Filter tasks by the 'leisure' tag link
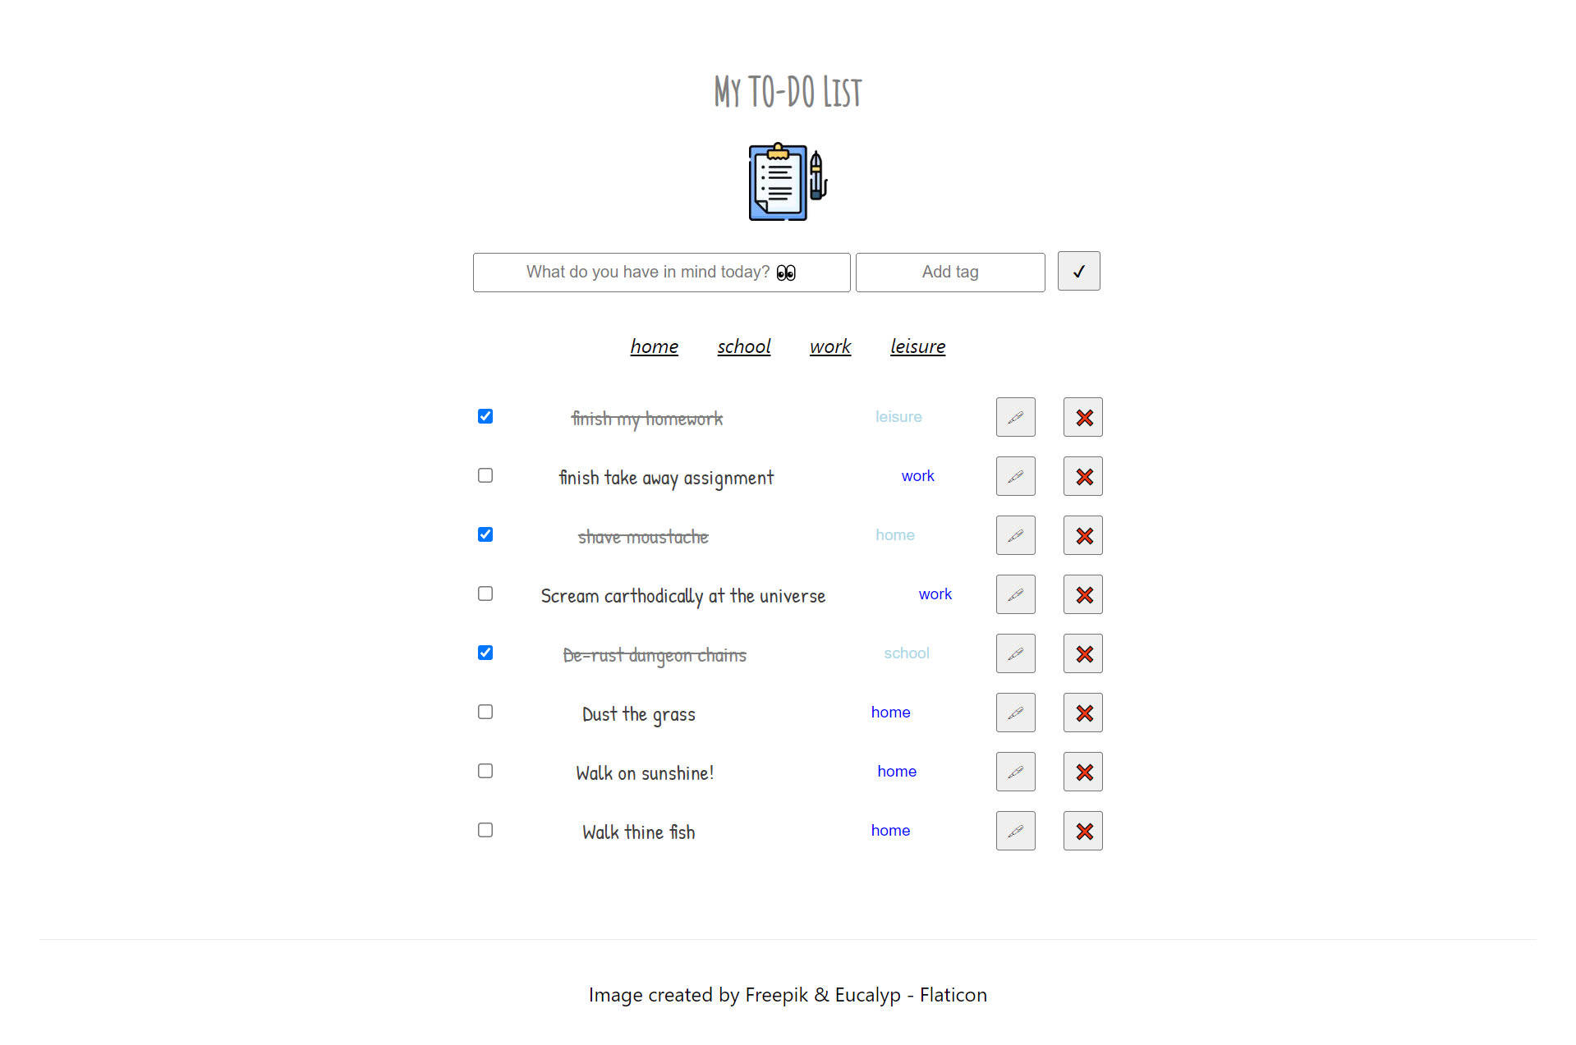The width and height of the screenshot is (1576, 1045). click(918, 346)
